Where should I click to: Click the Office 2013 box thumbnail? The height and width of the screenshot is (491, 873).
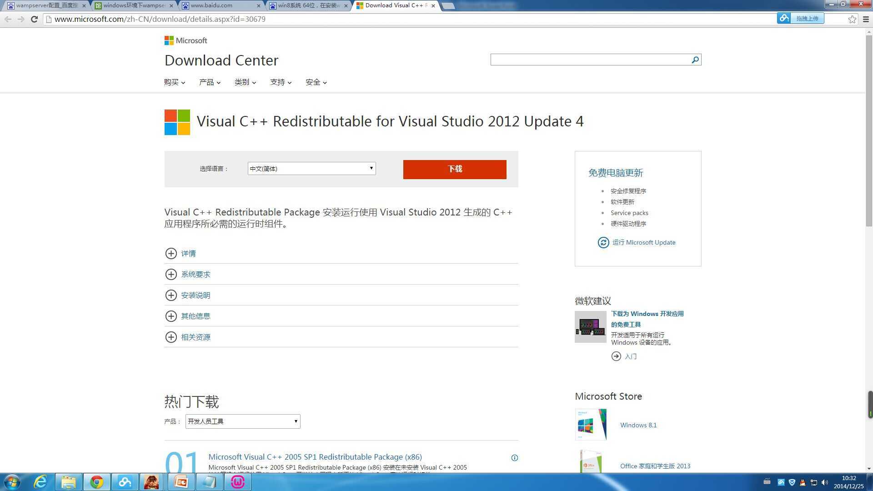tap(591, 461)
